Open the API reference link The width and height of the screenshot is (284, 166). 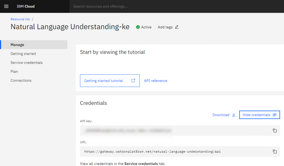pyautogui.click(x=156, y=81)
